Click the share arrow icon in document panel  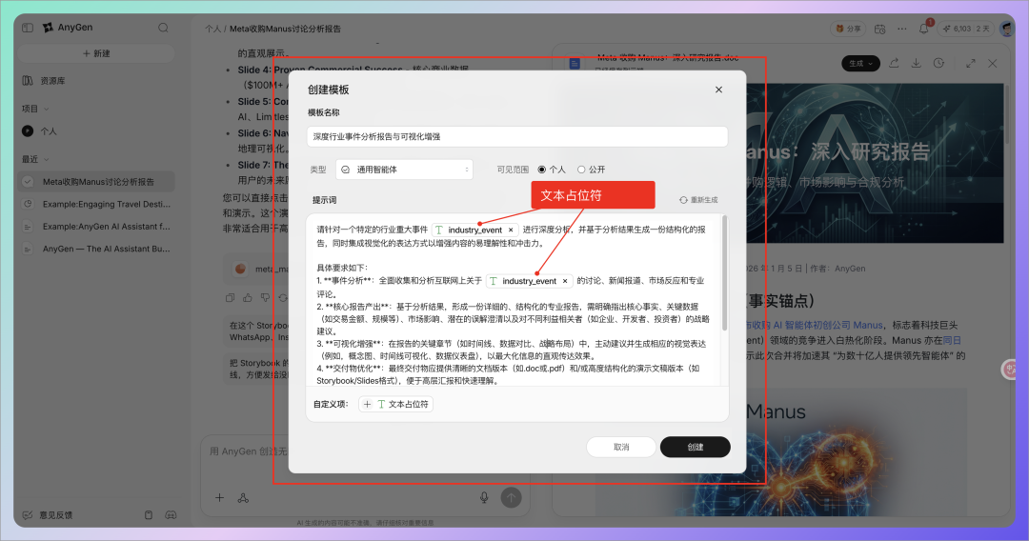pos(894,63)
